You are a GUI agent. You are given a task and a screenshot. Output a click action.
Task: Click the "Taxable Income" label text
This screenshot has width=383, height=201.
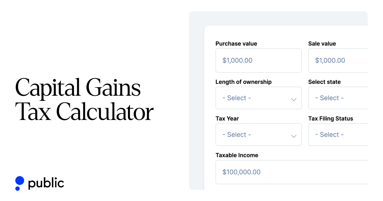[237, 155]
